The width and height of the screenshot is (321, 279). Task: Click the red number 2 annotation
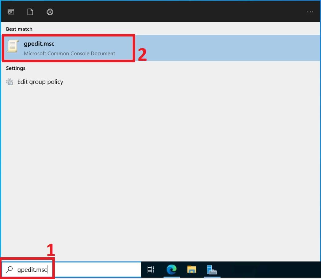[142, 55]
